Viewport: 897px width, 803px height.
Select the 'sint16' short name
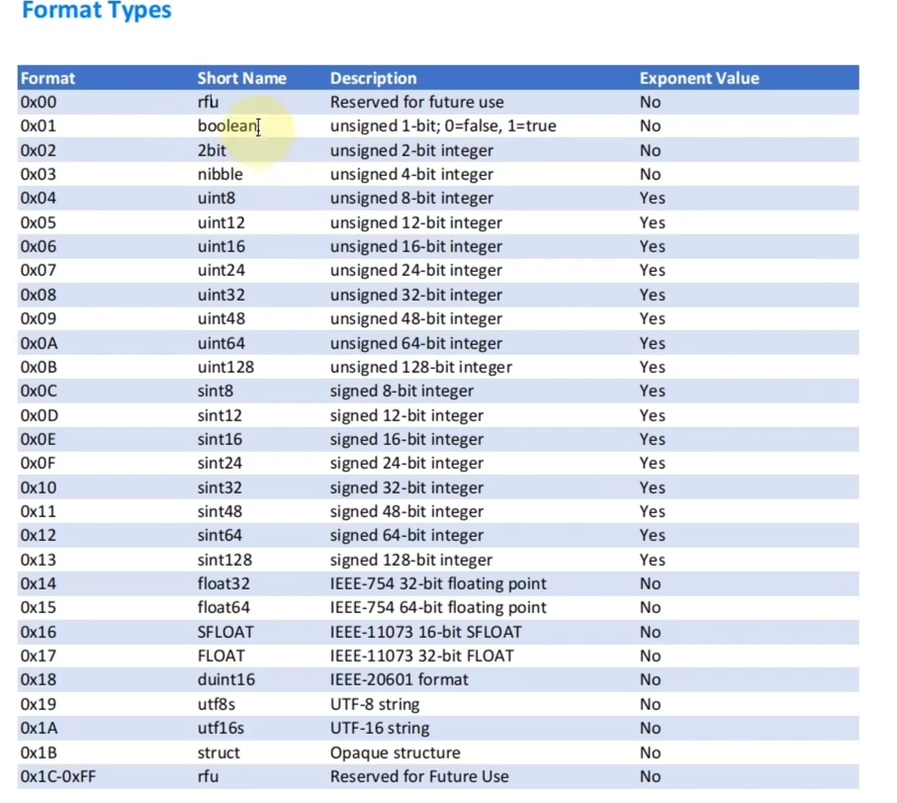tap(220, 440)
